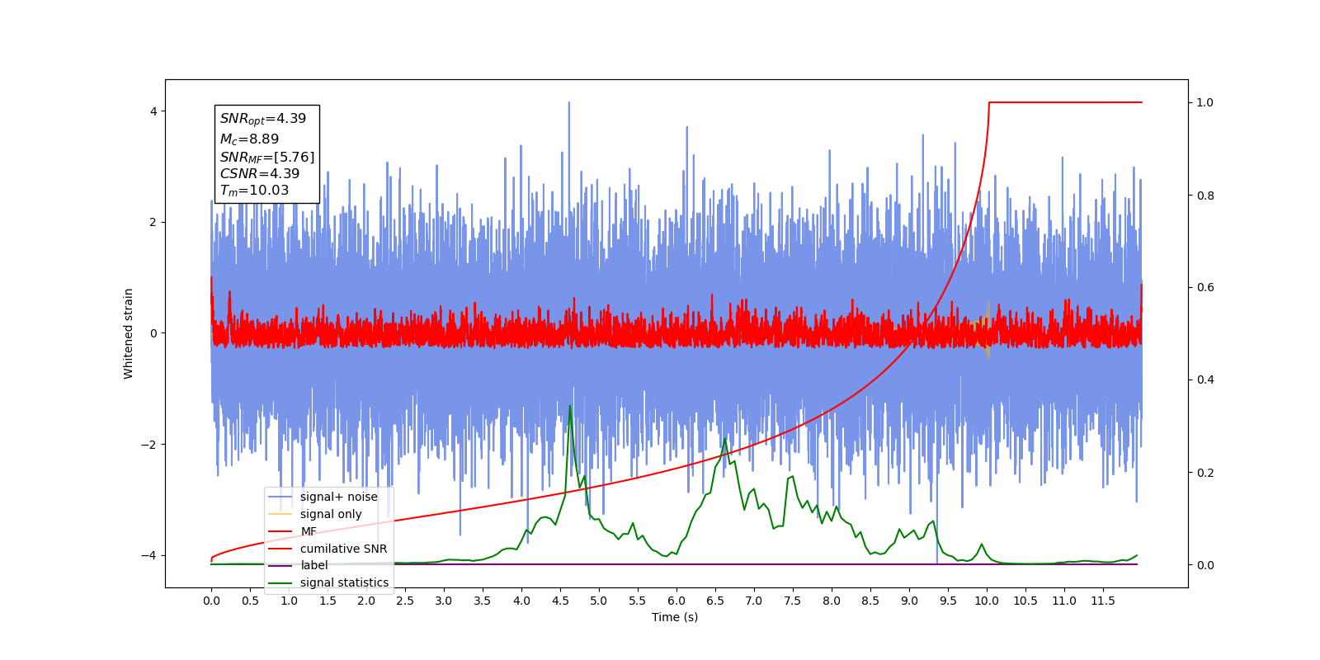Click the 11.5 time-axis tick label
Screen dimensions: 1320x660
(1103, 601)
